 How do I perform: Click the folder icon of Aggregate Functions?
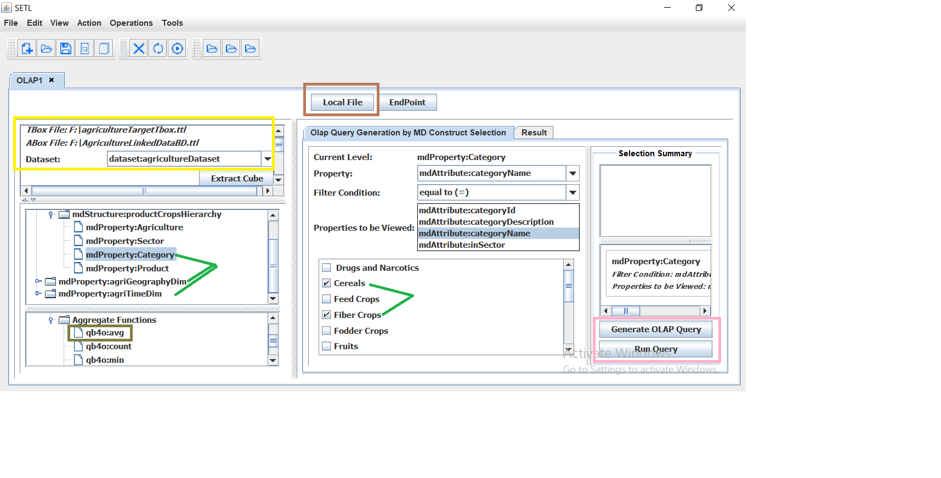point(64,320)
